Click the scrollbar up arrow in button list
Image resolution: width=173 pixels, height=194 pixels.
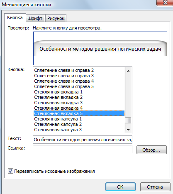(128, 71)
